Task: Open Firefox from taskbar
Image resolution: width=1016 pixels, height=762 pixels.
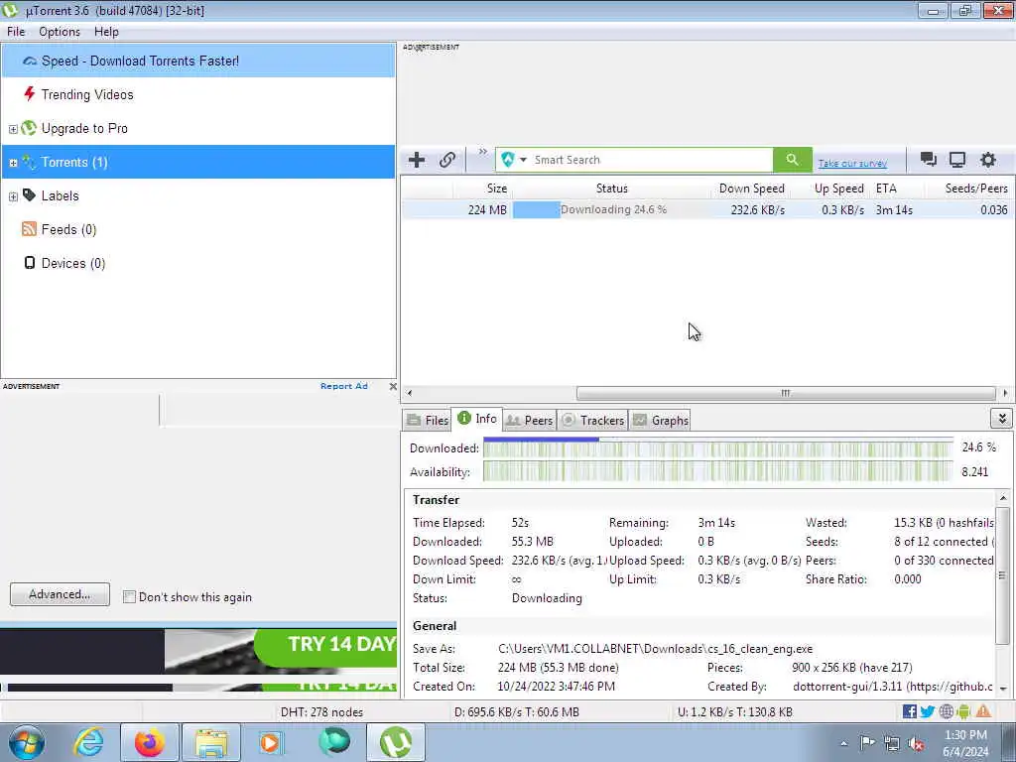Action: click(149, 742)
